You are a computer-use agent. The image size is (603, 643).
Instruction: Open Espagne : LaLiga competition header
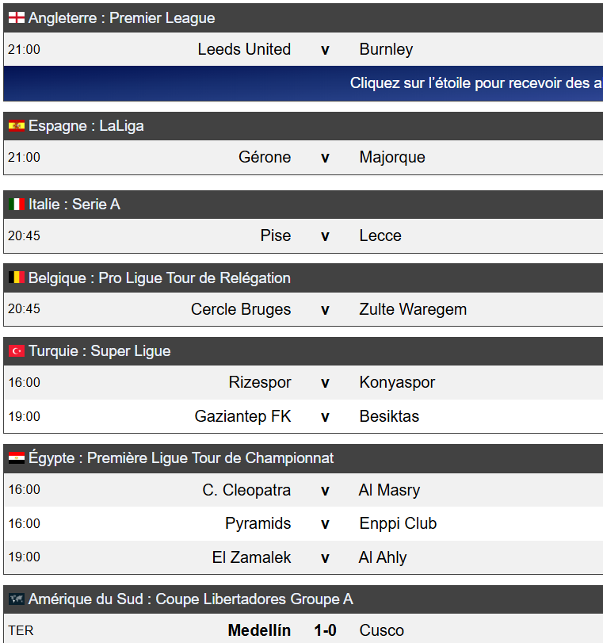[x=86, y=125]
